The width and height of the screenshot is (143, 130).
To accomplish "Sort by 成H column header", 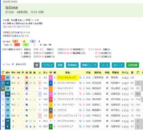I will pos(8,72).
